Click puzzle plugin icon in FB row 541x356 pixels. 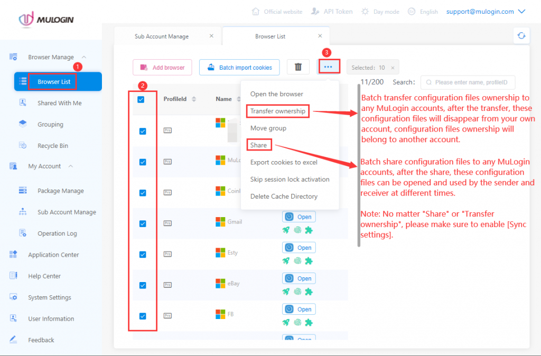tap(309, 322)
